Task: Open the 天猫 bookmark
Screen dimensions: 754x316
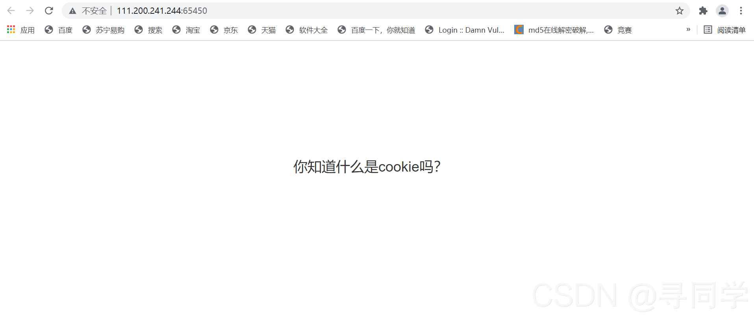Action: [x=262, y=30]
